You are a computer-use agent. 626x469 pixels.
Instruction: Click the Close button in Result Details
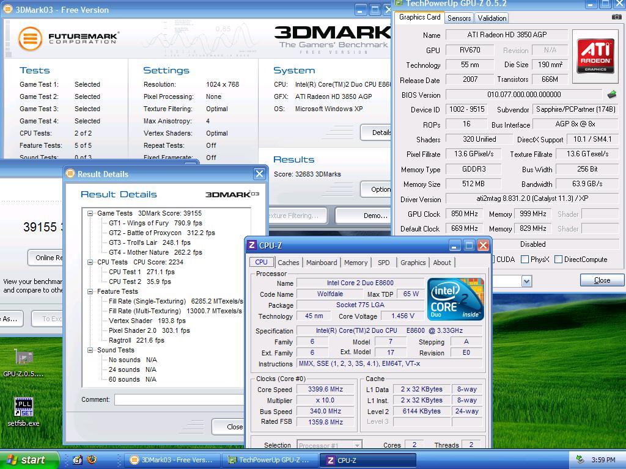(x=229, y=427)
